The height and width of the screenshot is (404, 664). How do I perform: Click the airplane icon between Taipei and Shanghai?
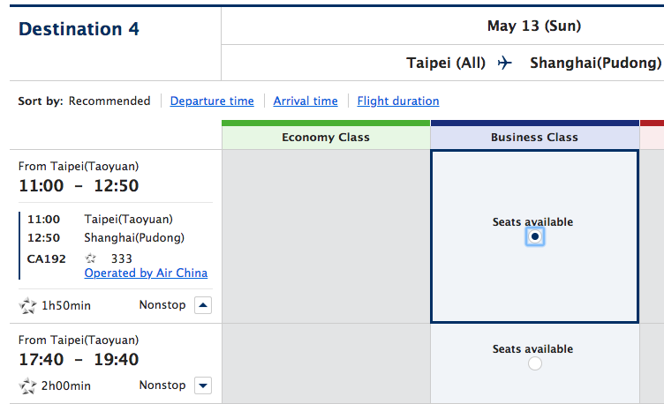(504, 63)
